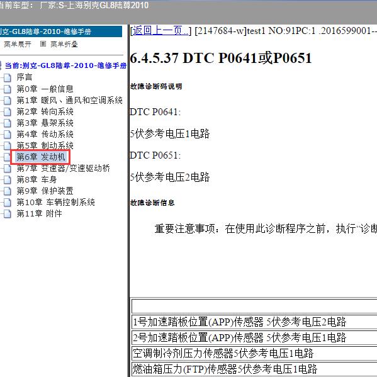Click the heading 6.4.5.37 DTC P0641或P0651
The width and height of the screenshot is (377, 377).
click(221, 58)
